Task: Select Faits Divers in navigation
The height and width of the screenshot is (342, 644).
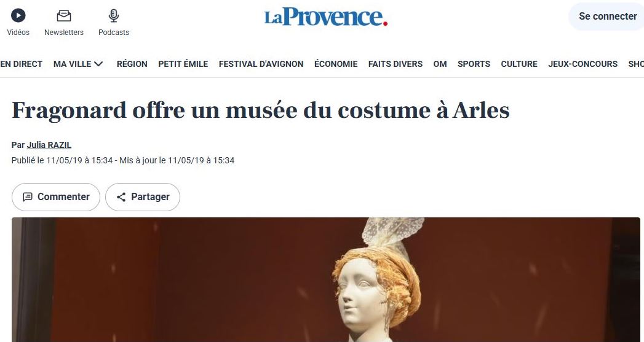Action: 396,64
